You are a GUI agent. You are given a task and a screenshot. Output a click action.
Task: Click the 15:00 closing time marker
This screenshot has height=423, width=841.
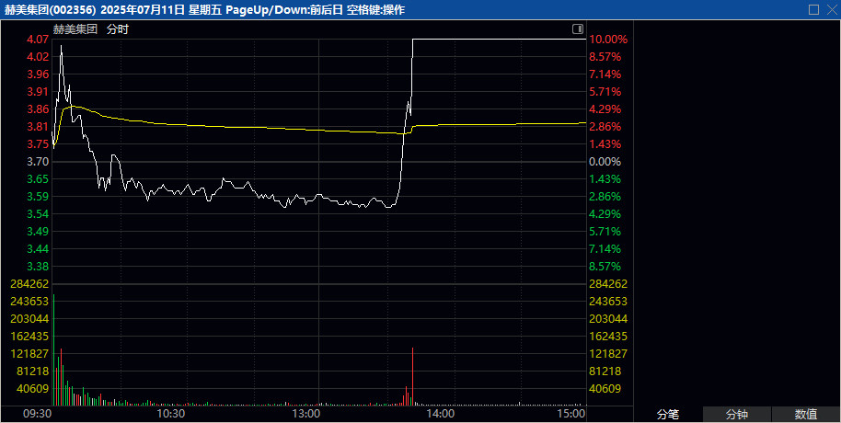571,415
